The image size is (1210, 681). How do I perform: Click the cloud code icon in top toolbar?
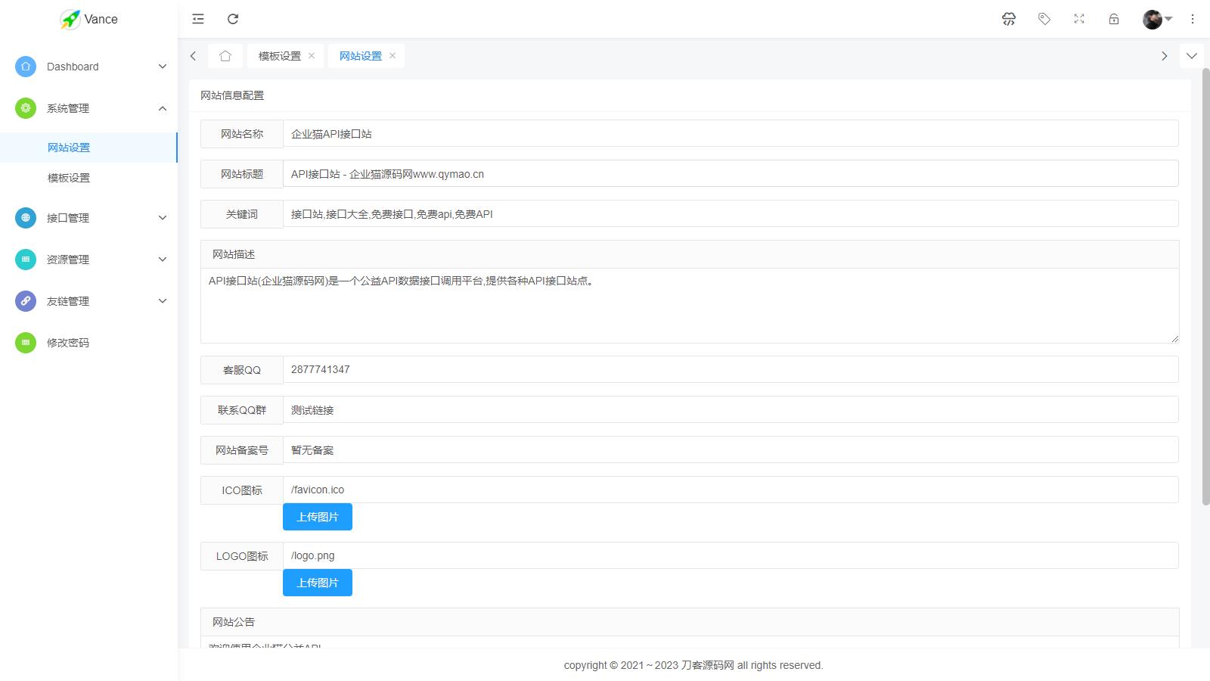coord(1009,19)
